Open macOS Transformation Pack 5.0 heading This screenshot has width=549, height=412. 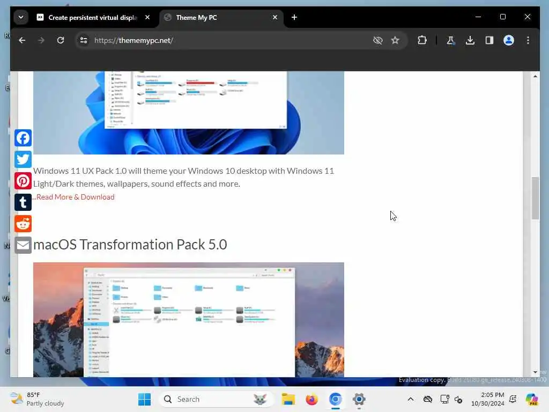tap(130, 245)
